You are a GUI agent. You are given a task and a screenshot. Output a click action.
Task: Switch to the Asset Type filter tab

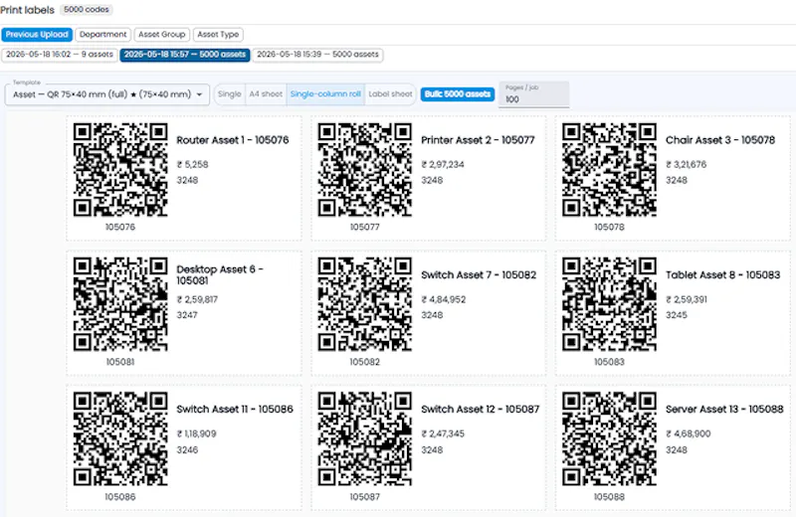[x=218, y=35]
